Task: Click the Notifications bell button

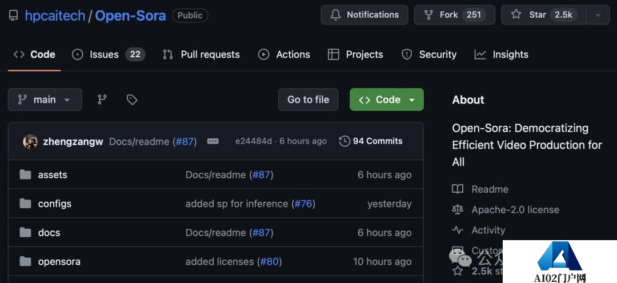Action: [x=364, y=15]
